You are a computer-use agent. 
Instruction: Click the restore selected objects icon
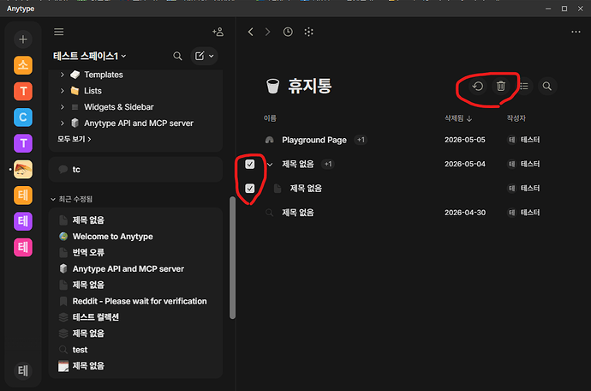(478, 87)
